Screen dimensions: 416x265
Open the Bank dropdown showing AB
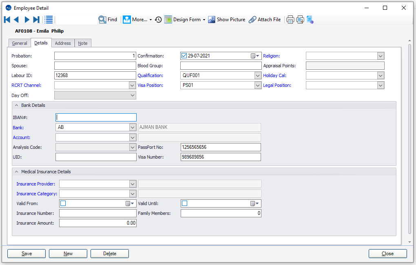click(x=133, y=127)
